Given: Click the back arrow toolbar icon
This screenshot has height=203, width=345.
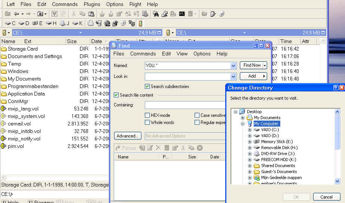Looking at the screenshot, I should coord(16,14).
